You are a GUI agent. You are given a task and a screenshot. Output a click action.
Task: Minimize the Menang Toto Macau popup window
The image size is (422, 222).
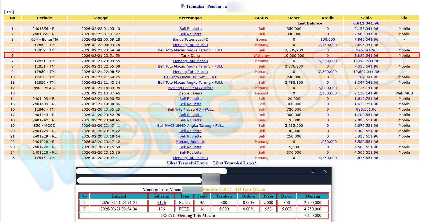coord(300,171)
